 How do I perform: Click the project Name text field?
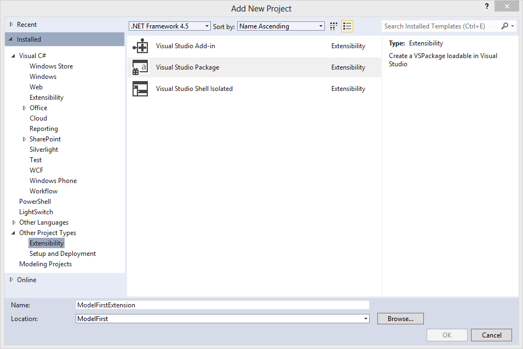(222, 305)
